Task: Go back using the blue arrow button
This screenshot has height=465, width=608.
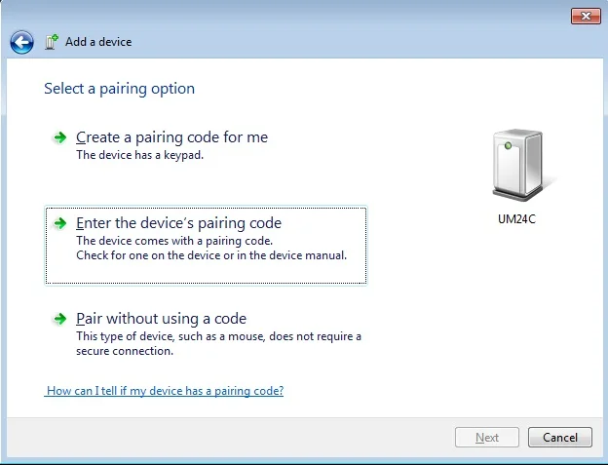Action: tap(21, 42)
